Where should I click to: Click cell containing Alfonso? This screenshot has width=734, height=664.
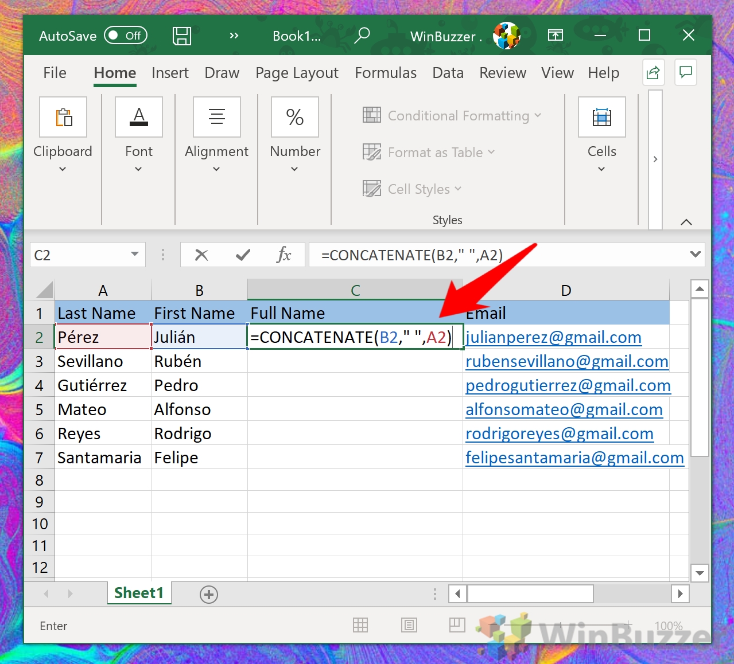point(199,409)
